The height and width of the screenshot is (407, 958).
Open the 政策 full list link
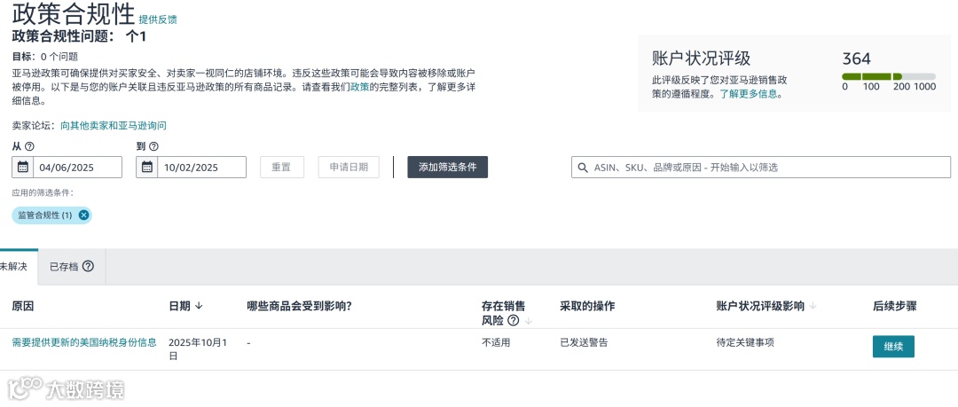tap(359, 88)
